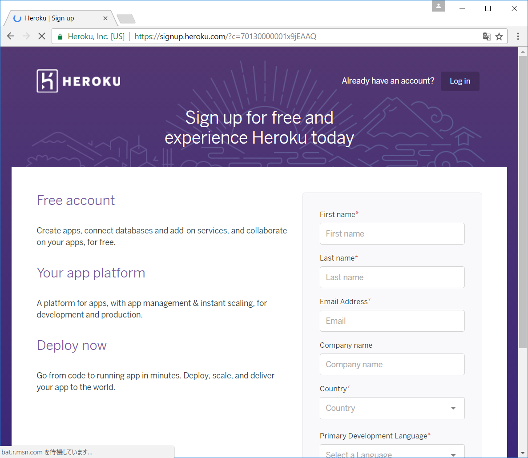Stop loading the page
This screenshot has width=528, height=458.
[x=42, y=36]
